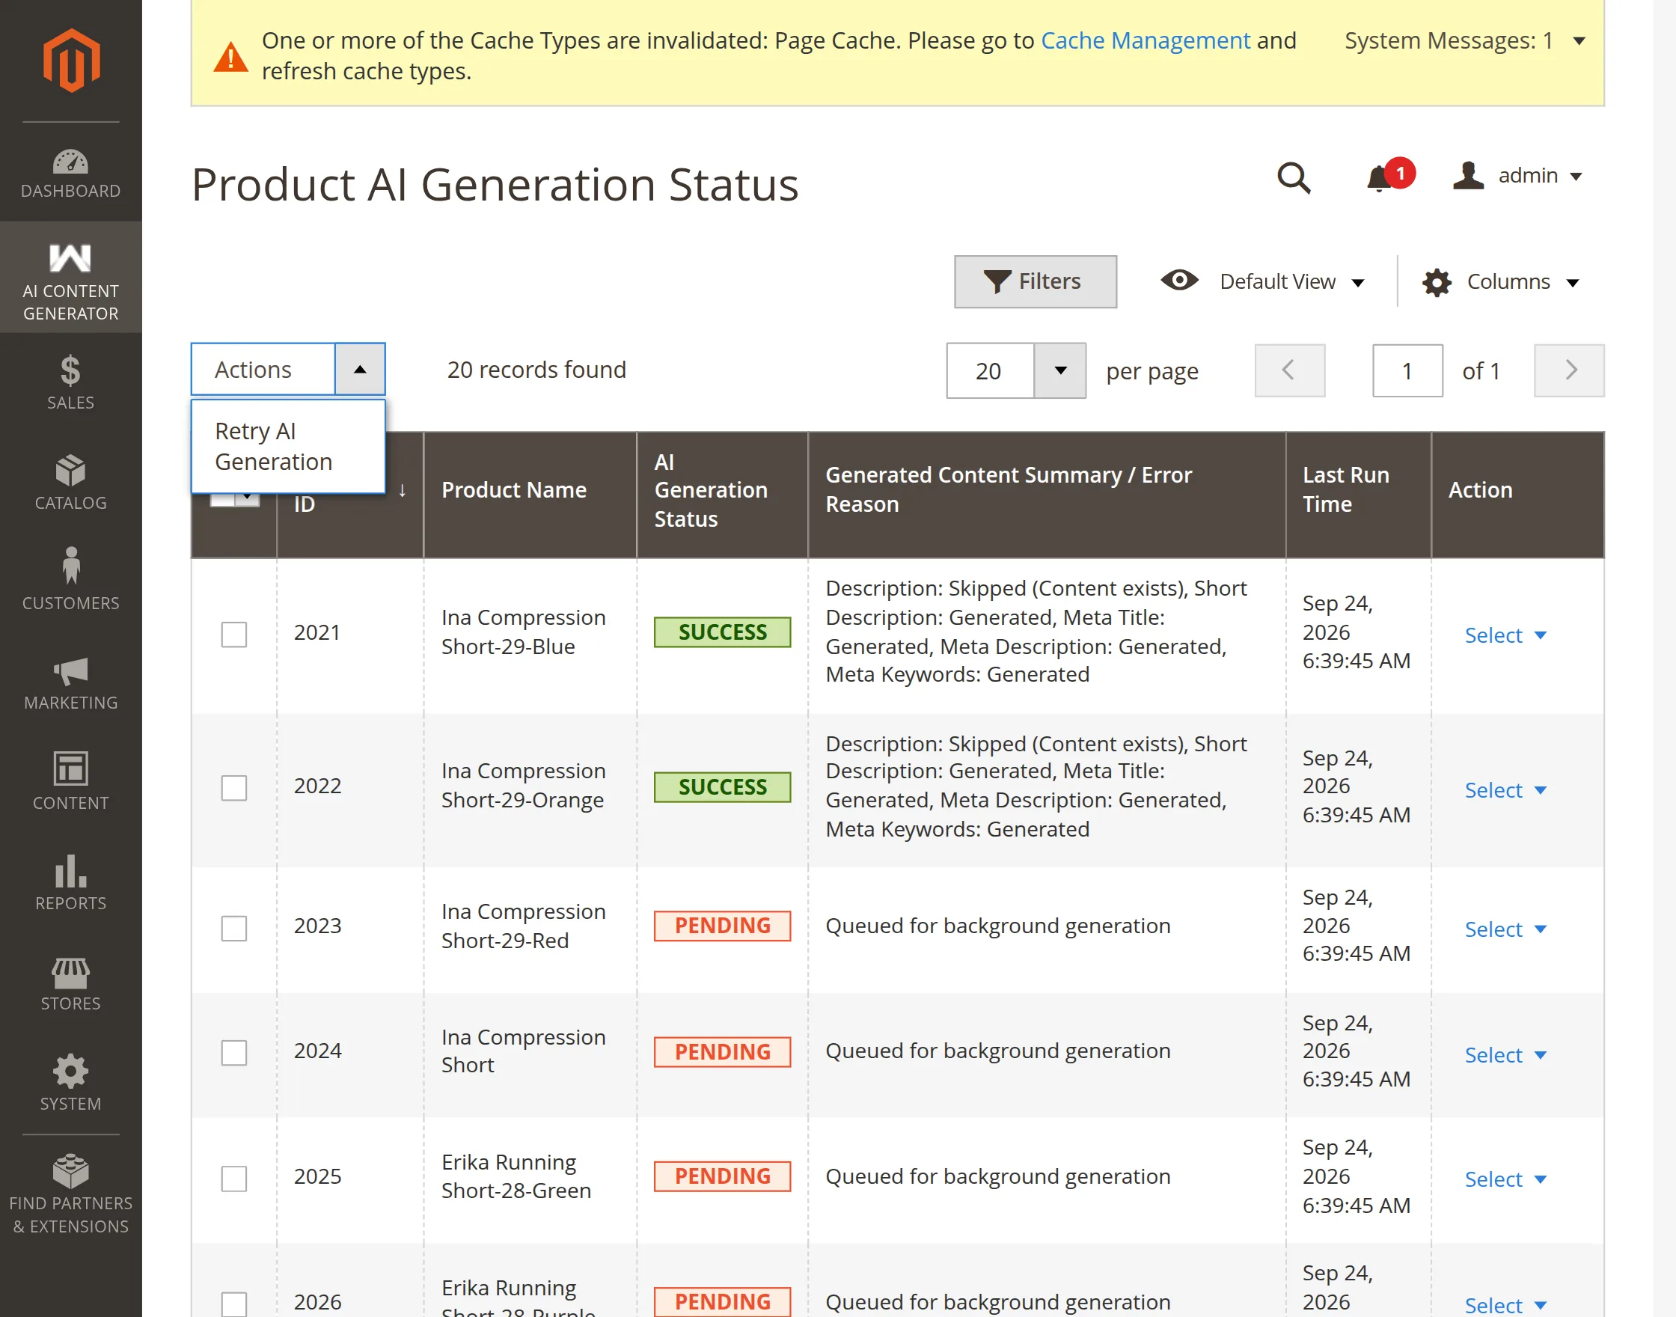Open the Marketing sidebar menu
This screenshot has width=1676, height=1317.
click(x=71, y=683)
